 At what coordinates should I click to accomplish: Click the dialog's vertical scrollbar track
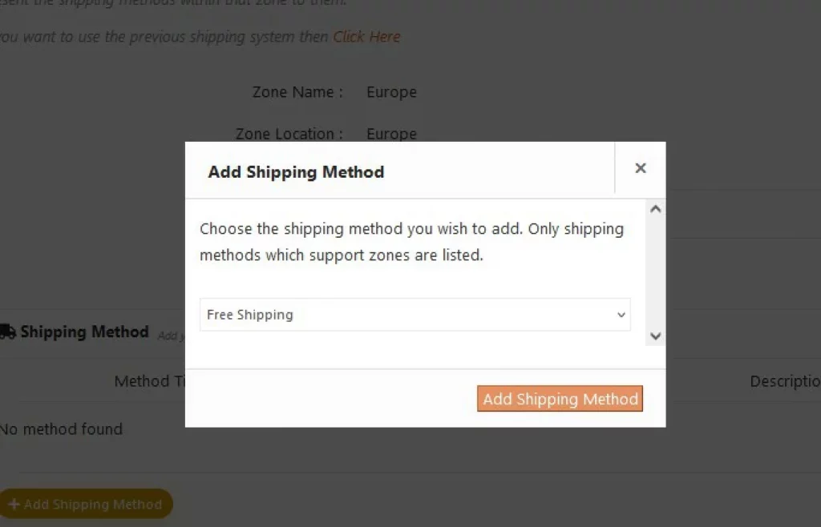[x=656, y=272]
